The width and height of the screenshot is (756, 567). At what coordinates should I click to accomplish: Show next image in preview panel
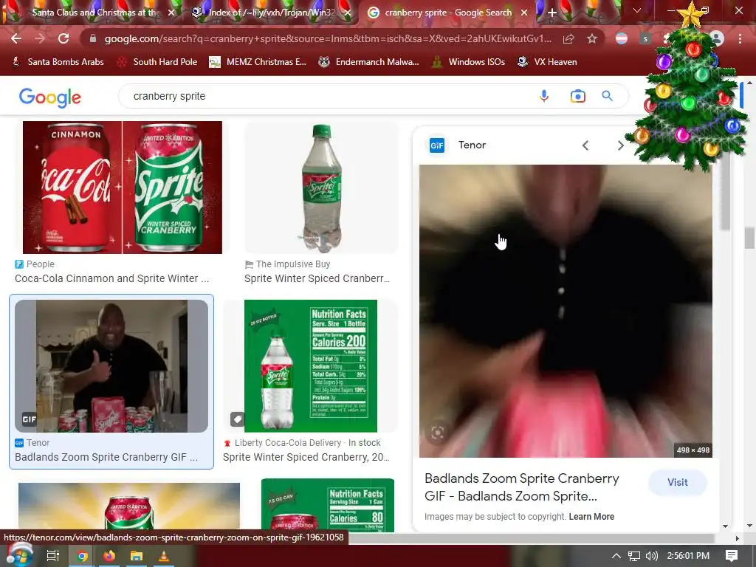pos(620,145)
